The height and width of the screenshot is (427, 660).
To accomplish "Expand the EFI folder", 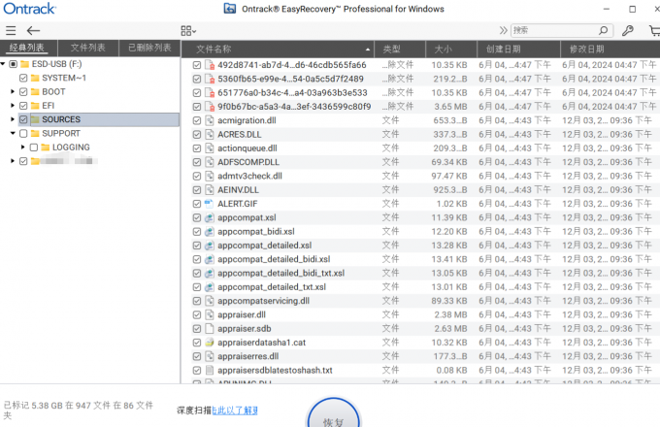I will 13,106.
